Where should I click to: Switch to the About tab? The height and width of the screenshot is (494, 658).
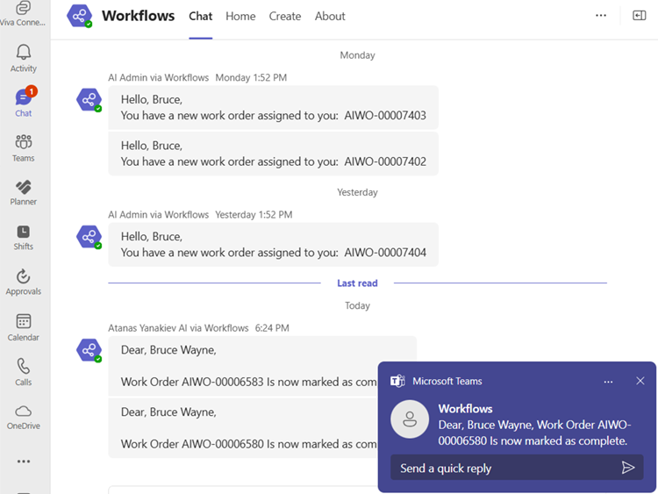(x=330, y=16)
